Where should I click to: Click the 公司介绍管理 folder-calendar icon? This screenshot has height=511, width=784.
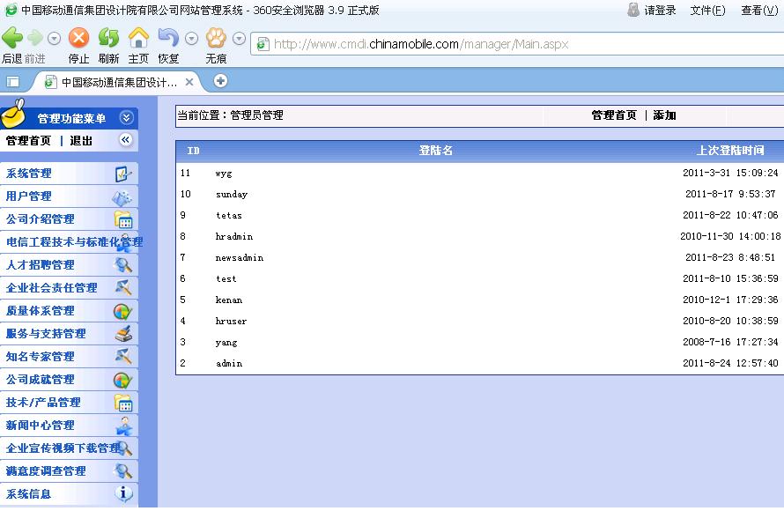point(123,219)
